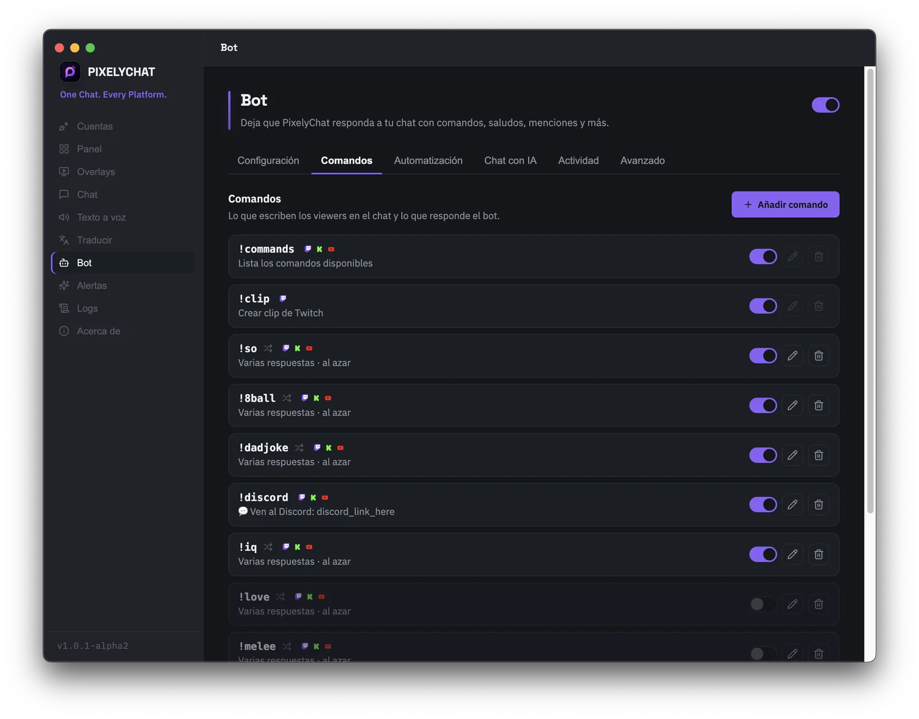The image size is (919, 719).
Task: Edit the !love command
Action: (x=792, y=604)
